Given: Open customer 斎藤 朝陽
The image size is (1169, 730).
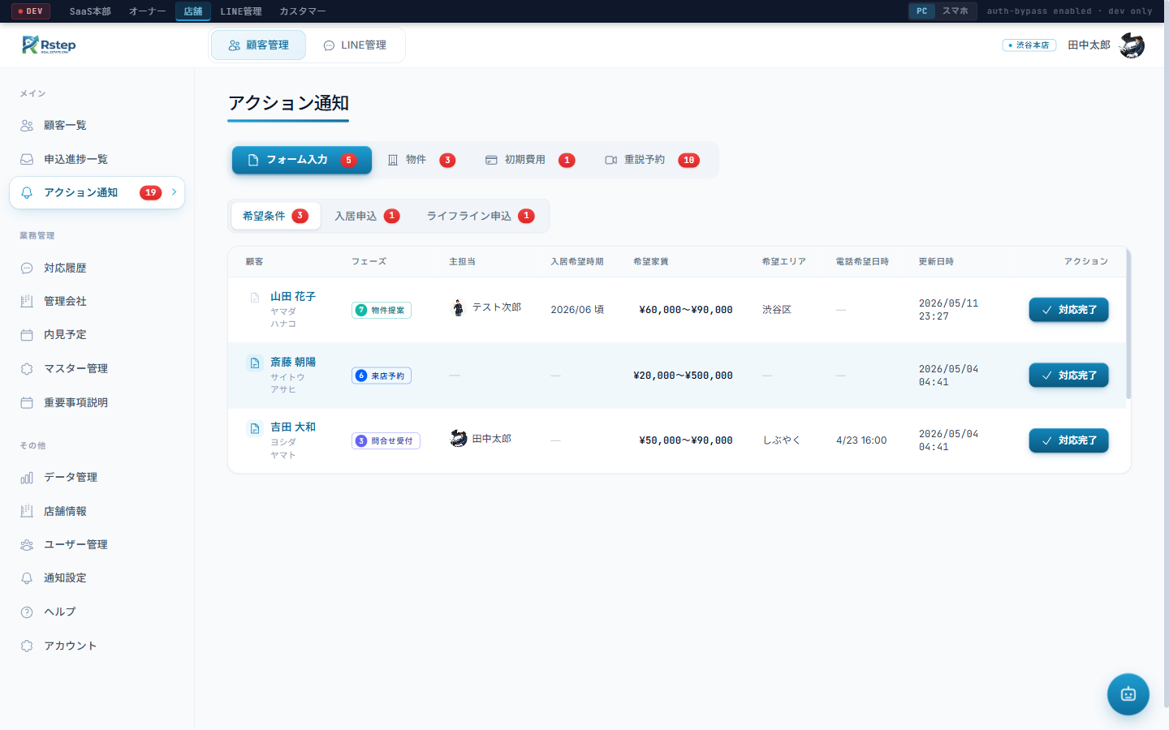Looking at the screenshot, I should (x=293, y=363).
